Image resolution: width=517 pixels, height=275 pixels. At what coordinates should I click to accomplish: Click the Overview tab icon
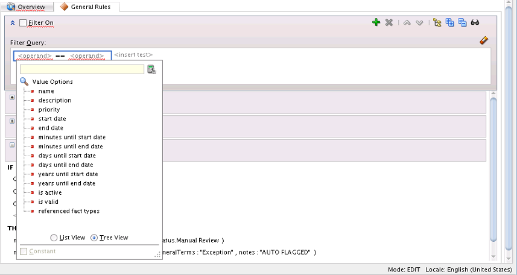pyautogui.click(x=11, y=6)
